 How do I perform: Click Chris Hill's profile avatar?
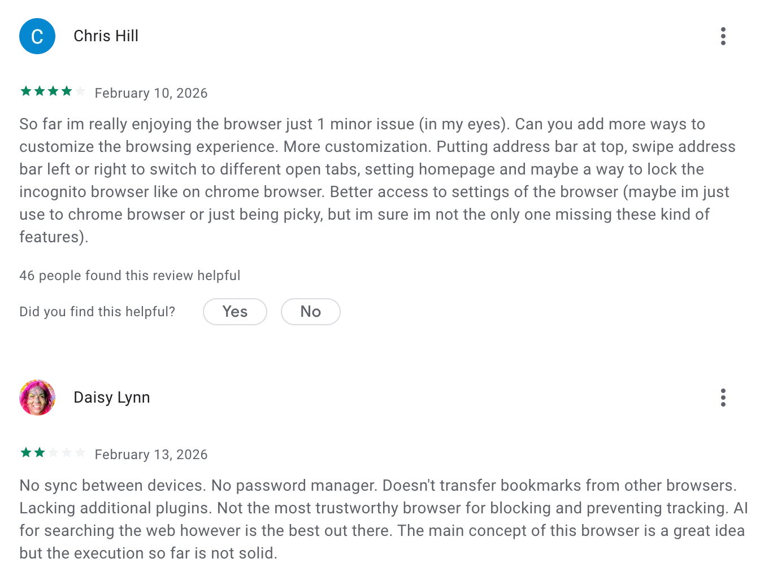(37, 36)
